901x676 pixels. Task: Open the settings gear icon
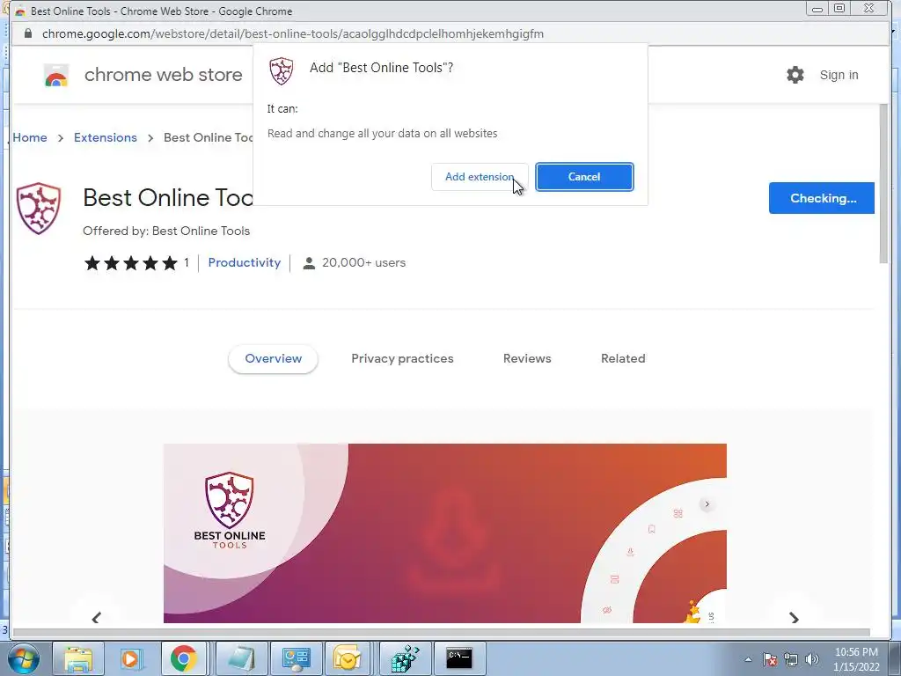[x=795, y=75]
